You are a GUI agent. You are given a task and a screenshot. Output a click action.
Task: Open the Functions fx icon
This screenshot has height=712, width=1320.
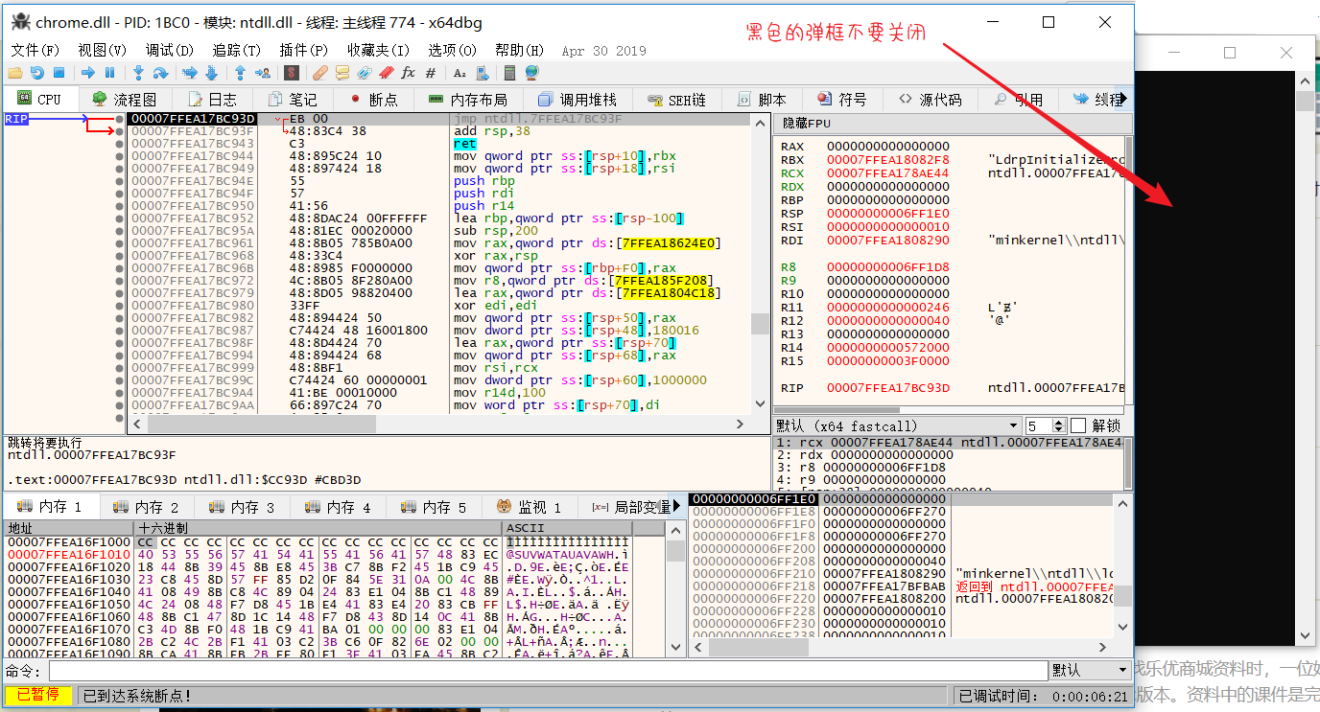coord(408,73)
